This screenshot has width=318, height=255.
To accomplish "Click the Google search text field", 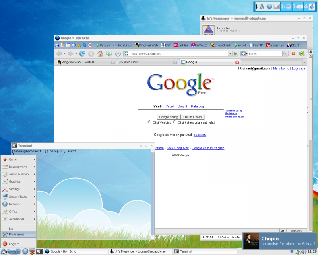I will (x=181, y=112).
